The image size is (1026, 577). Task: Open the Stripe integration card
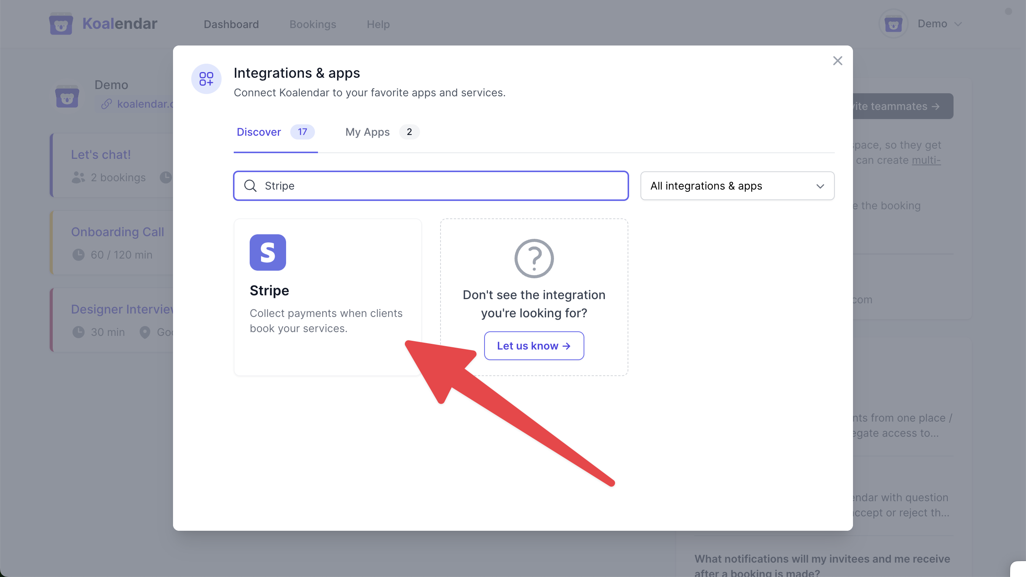pos(327,297)
